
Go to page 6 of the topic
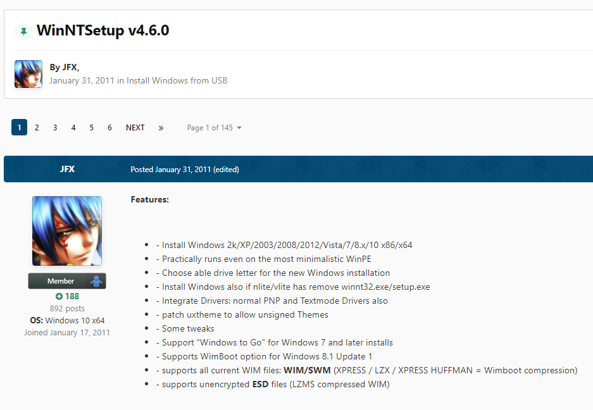pos(109,128)
